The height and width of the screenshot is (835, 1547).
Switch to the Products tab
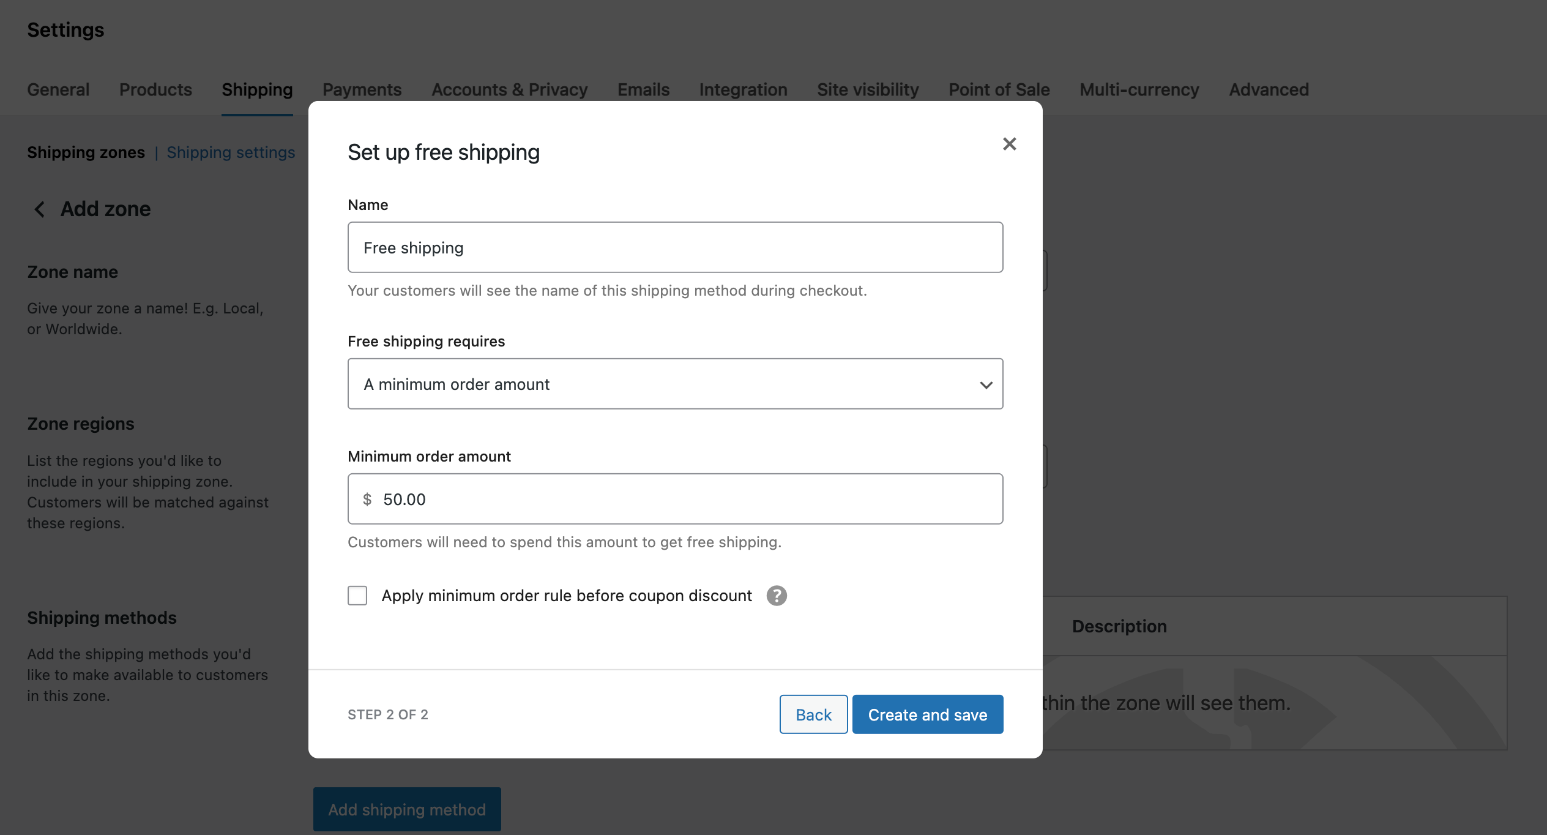pyautogui.click(x=155, y=89)
